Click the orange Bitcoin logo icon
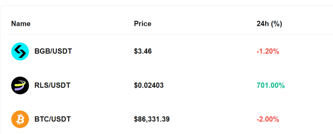This screenshot has height=134, width=333. coord(20,119)
